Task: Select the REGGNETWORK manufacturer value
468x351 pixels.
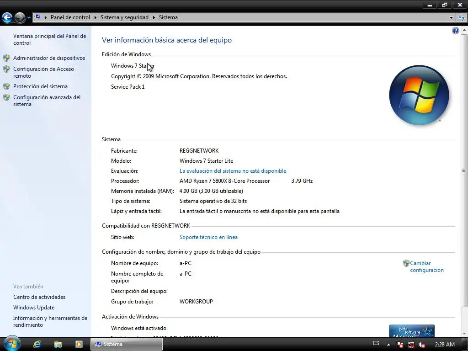Action: (199, 151)
